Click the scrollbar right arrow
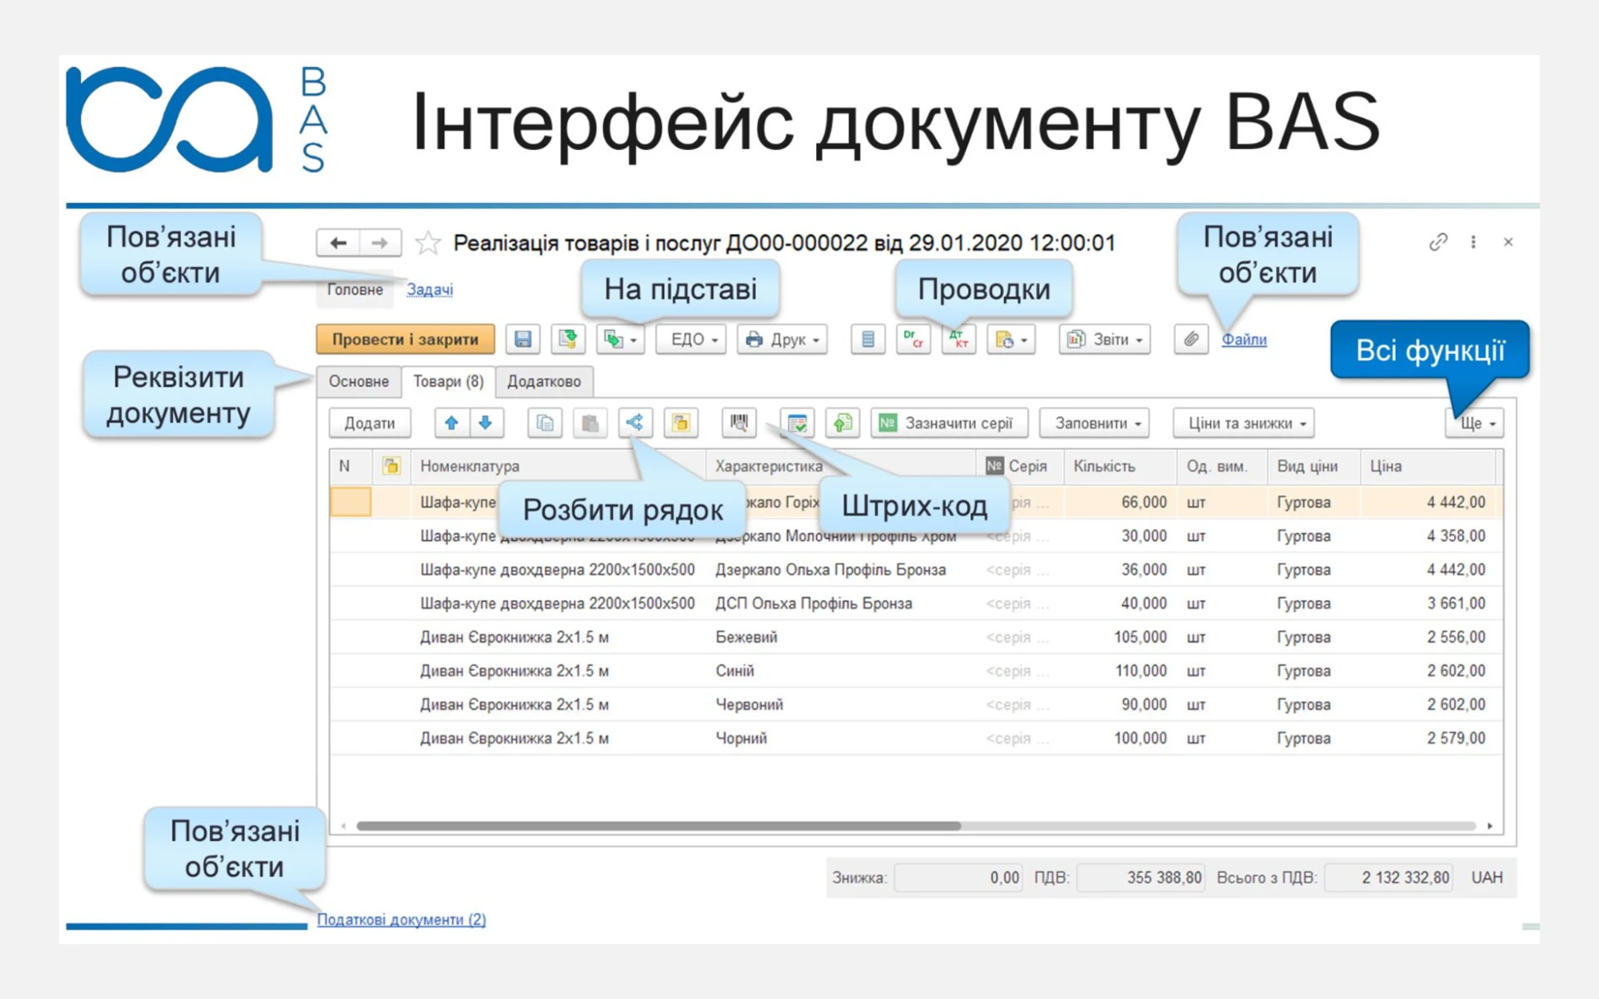 coord(1490,826)
